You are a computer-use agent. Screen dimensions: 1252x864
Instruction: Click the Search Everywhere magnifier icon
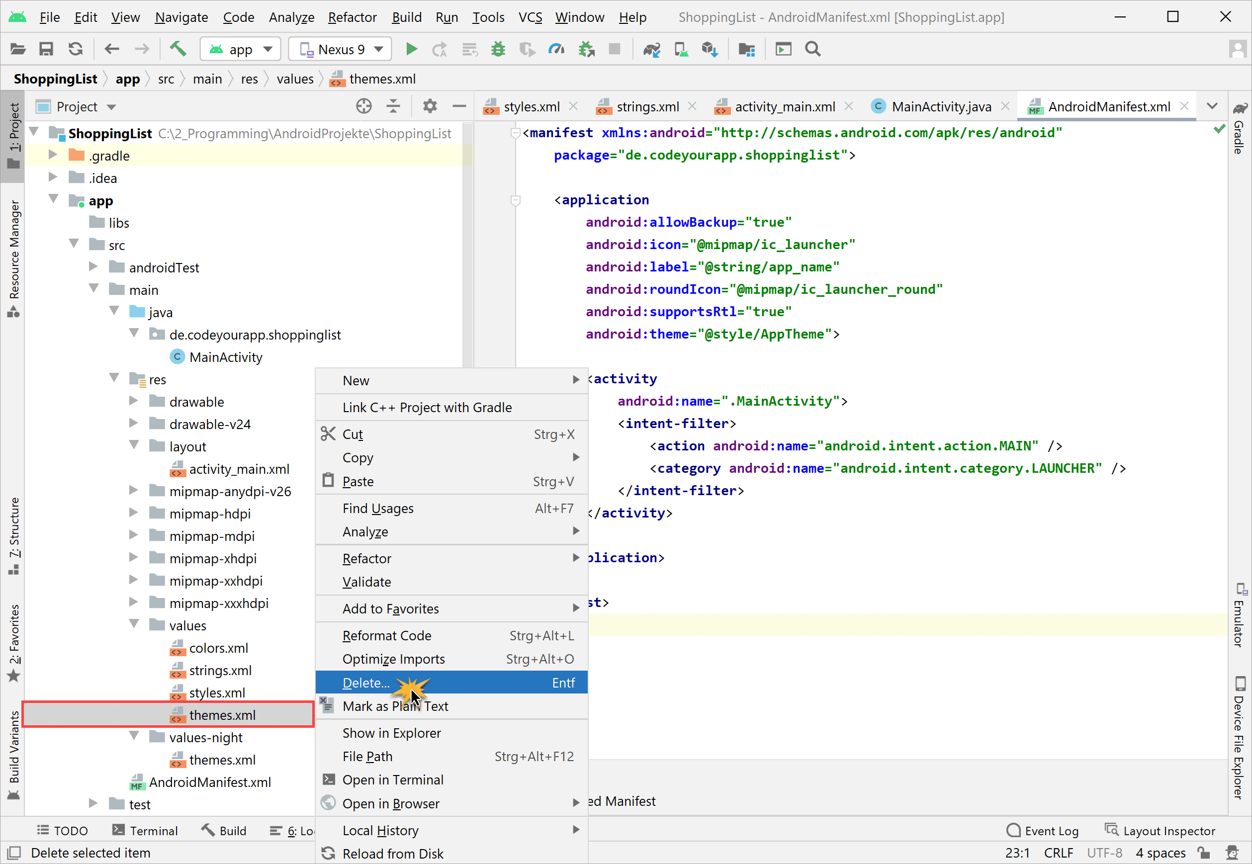tap(813, 49)
